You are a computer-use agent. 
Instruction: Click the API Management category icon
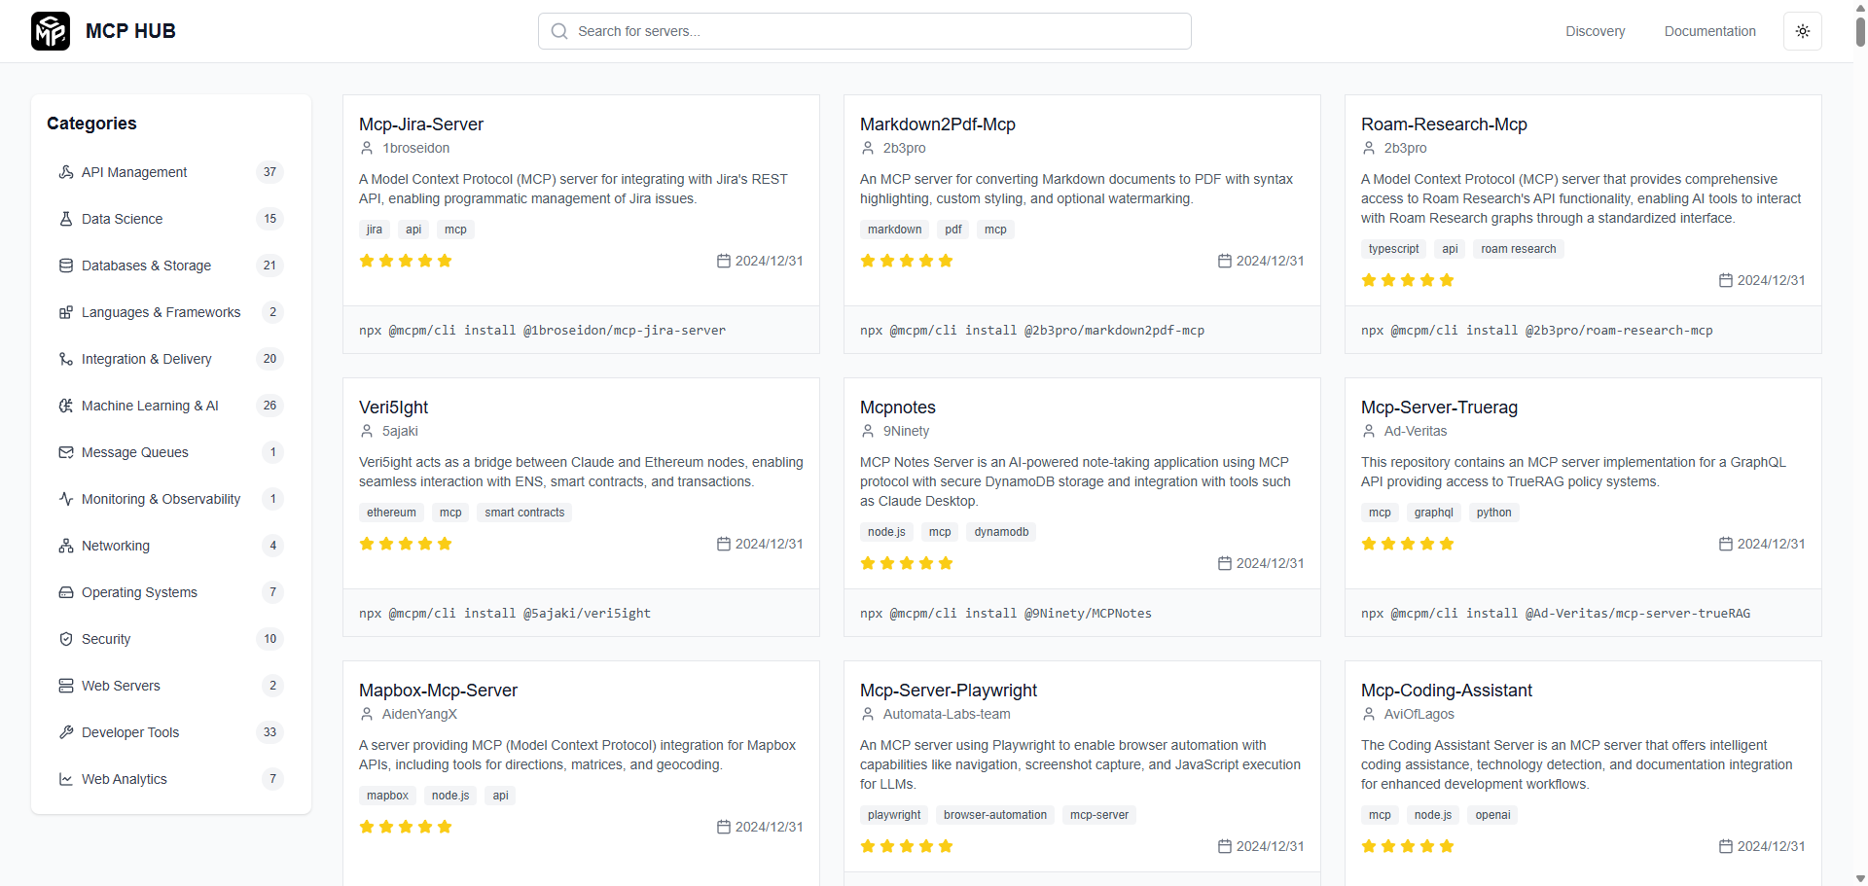click(66, 172)
